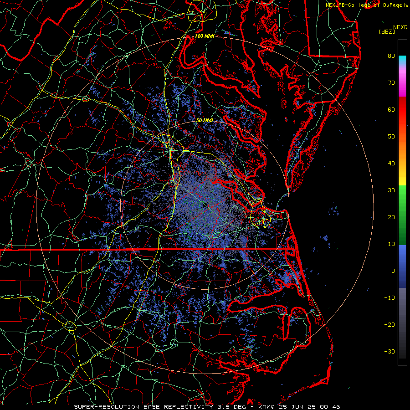Click the 25 JUN 25 date in caption
410x410 pixels.
297,407
